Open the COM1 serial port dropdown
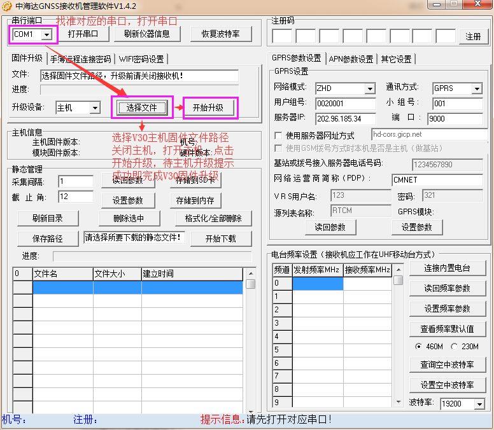 click(x=46, y=34)
